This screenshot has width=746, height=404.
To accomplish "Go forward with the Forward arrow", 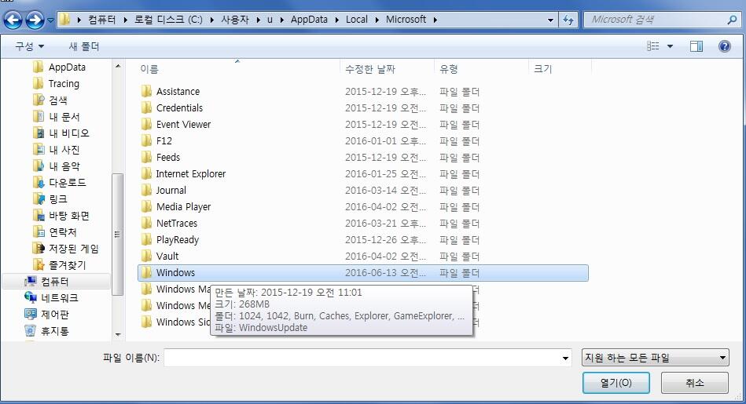I will click(x=35, y=20).
